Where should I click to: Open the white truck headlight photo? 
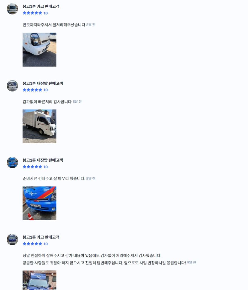click(39, 50)
